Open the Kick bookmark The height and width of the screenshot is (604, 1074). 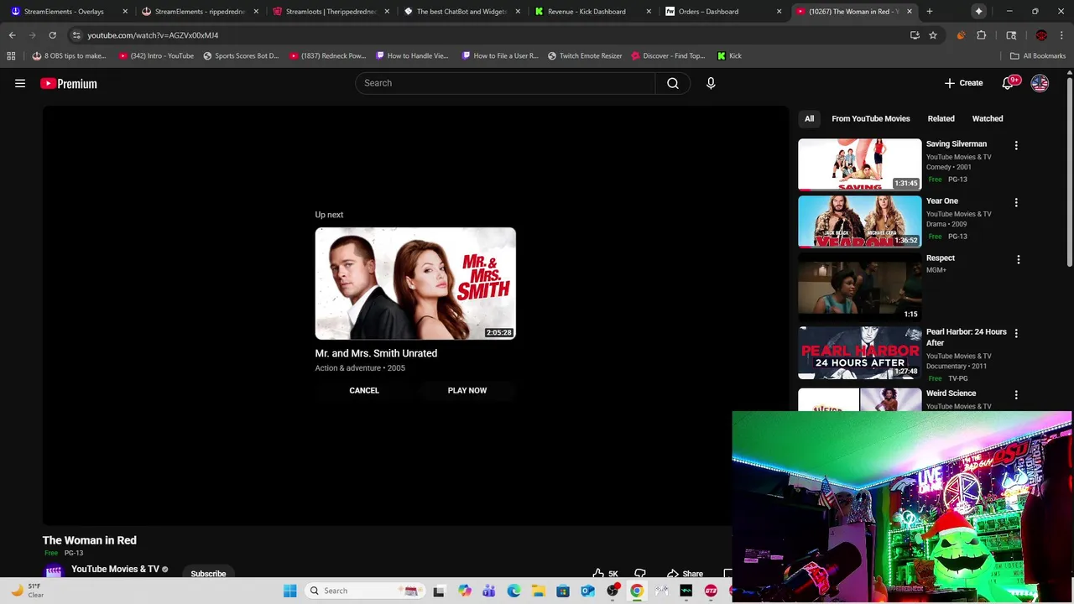pyautogui.click(x=729, y=55)
